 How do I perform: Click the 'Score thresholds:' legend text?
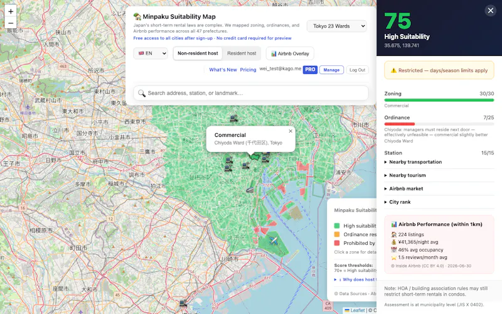point(353,265)
